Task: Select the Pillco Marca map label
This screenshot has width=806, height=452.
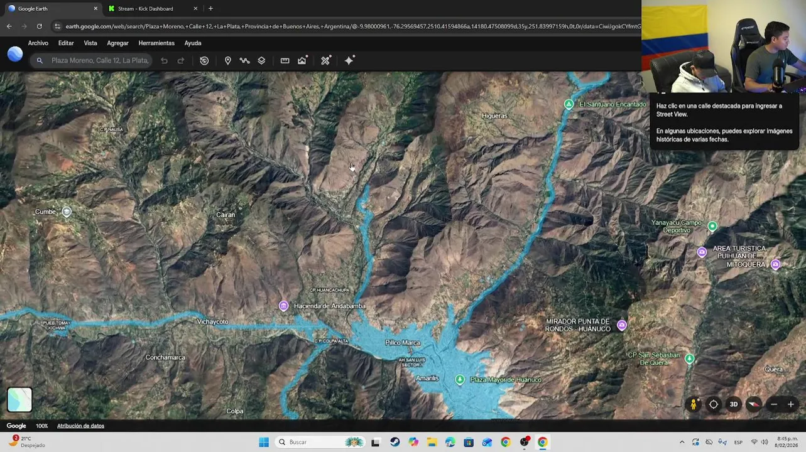Action: (403, 343)
